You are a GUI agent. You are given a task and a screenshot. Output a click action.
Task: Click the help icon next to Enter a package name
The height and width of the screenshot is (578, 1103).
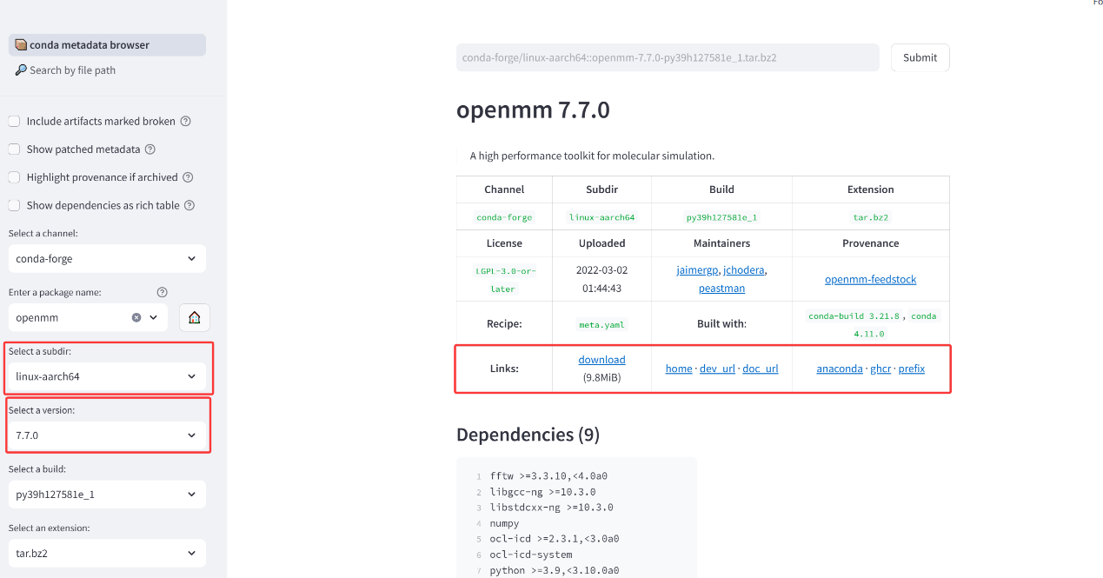click(162, 292)
